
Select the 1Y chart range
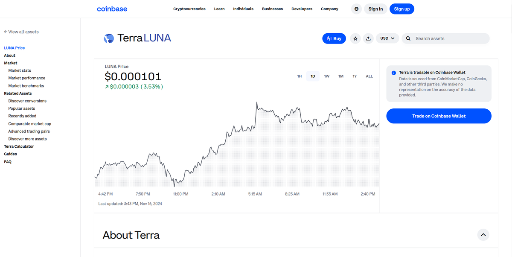(355, 76)
